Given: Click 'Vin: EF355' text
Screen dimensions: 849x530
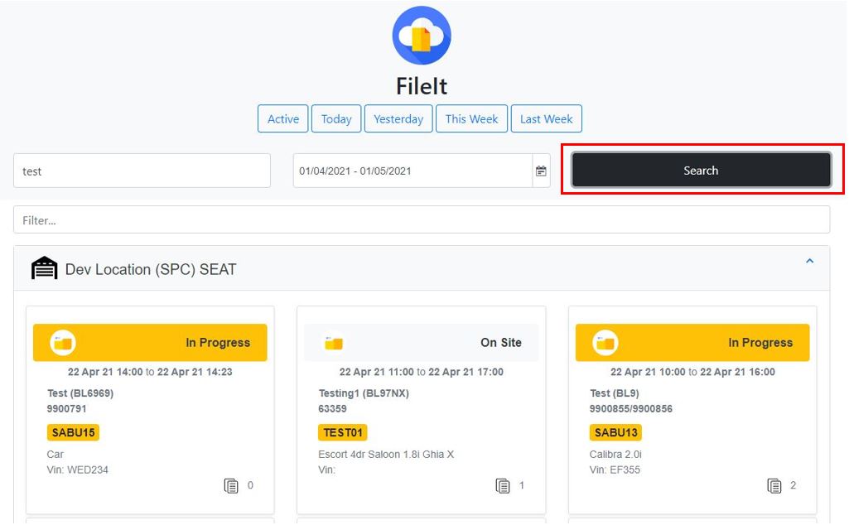Looking at the screenshot, I should pyautogui.click(x=615, y=470).
